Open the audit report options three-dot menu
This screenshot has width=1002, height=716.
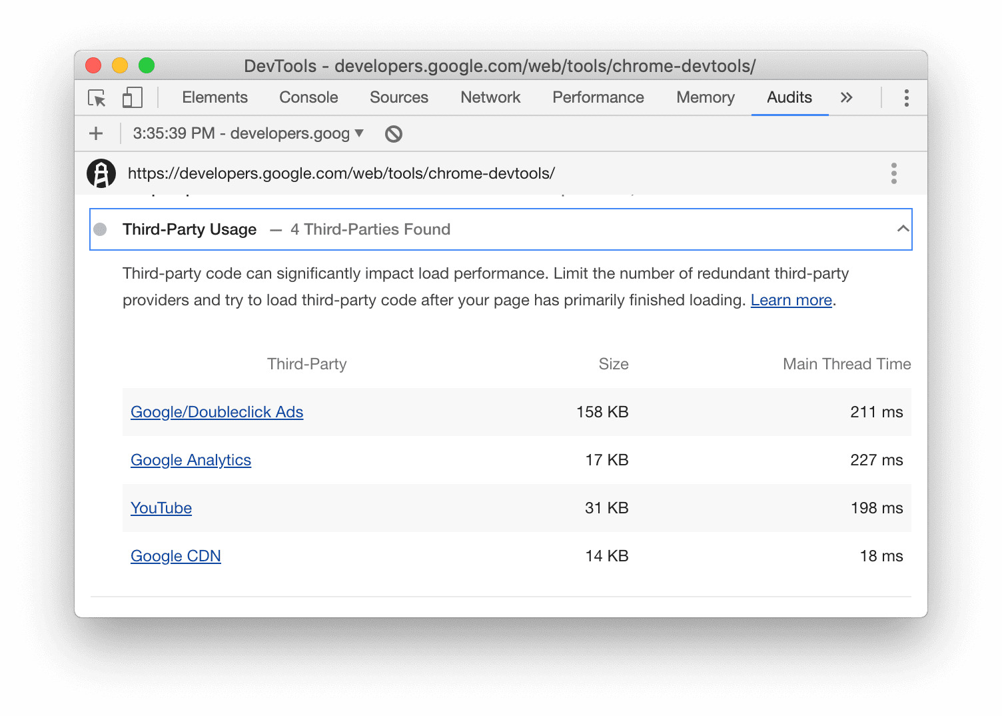coord(893,173)
